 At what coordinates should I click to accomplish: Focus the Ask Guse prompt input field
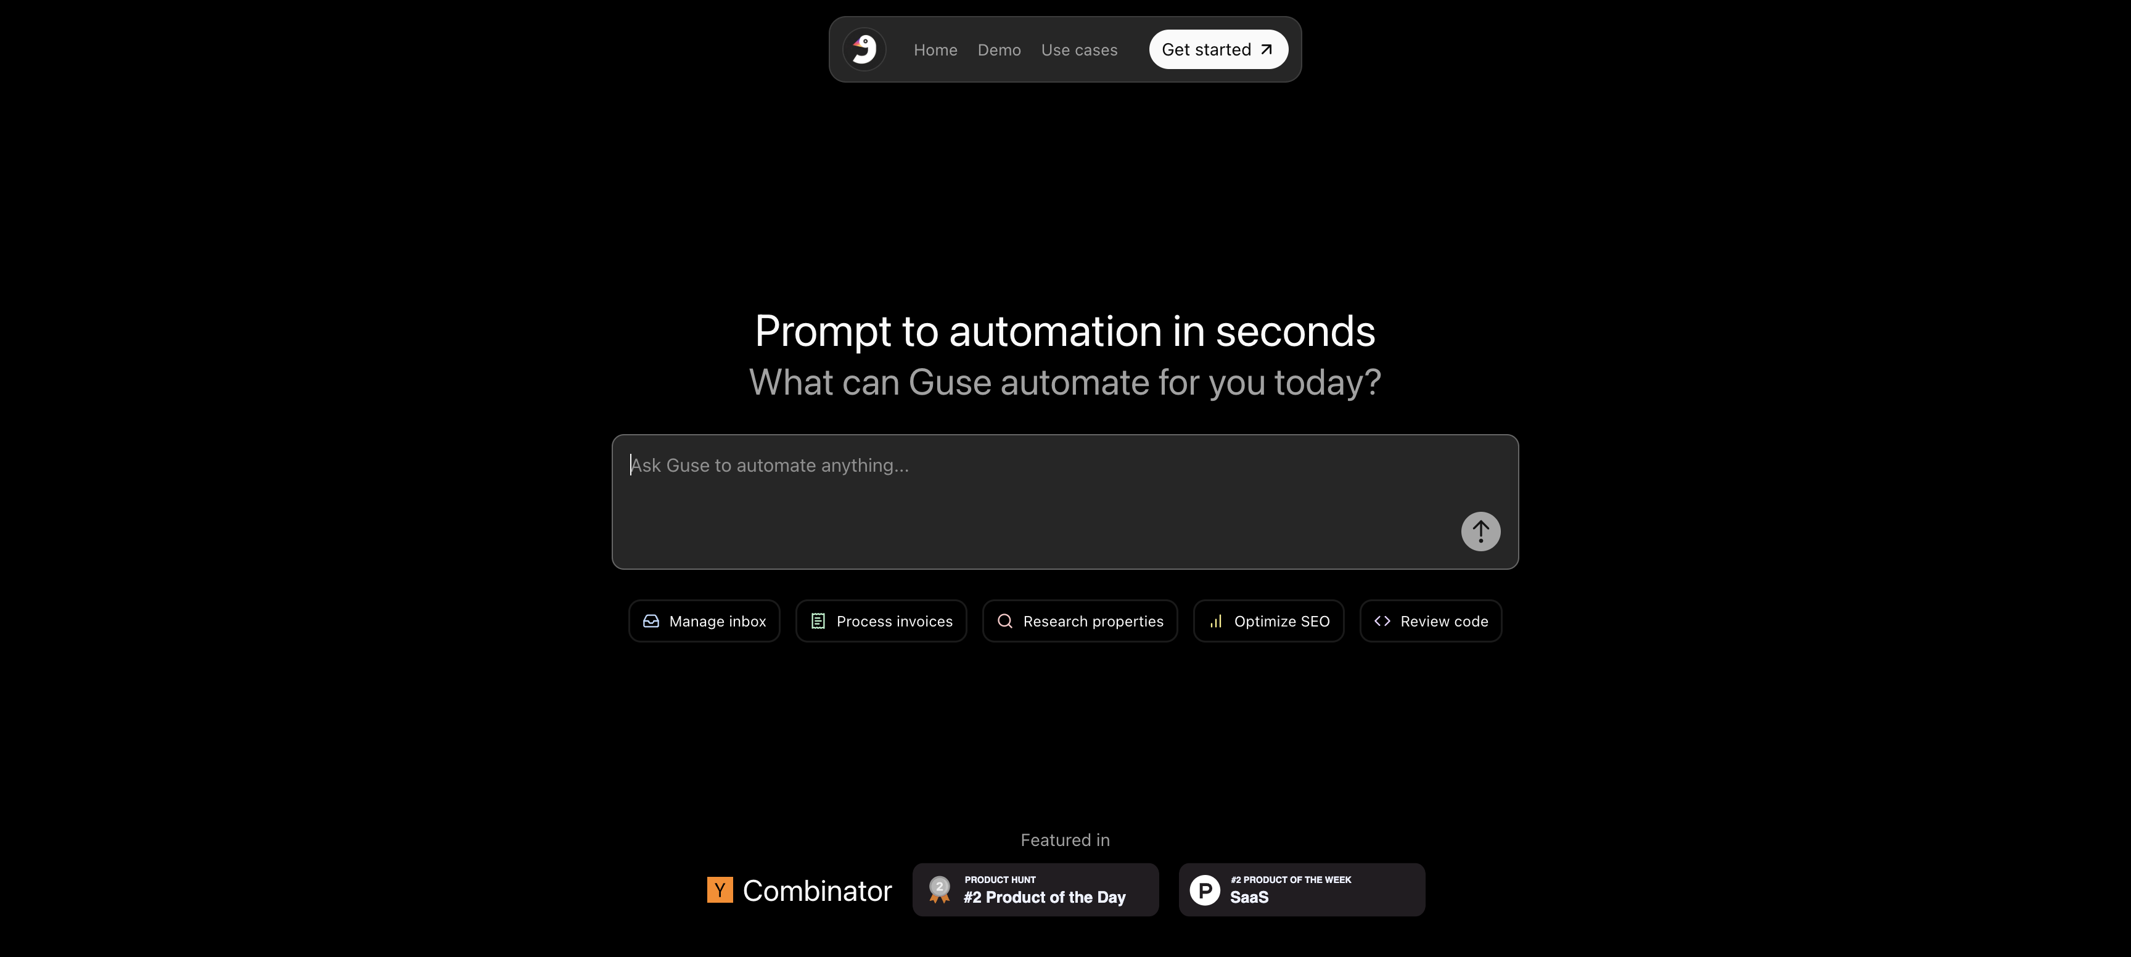pos(1065,501)
